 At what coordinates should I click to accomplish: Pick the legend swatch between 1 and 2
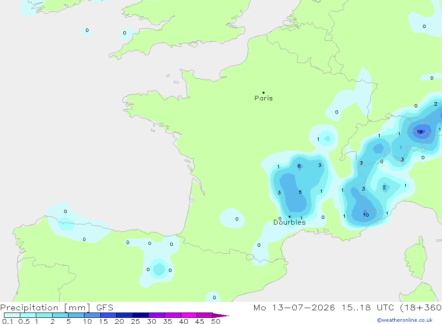coord(44,315)
